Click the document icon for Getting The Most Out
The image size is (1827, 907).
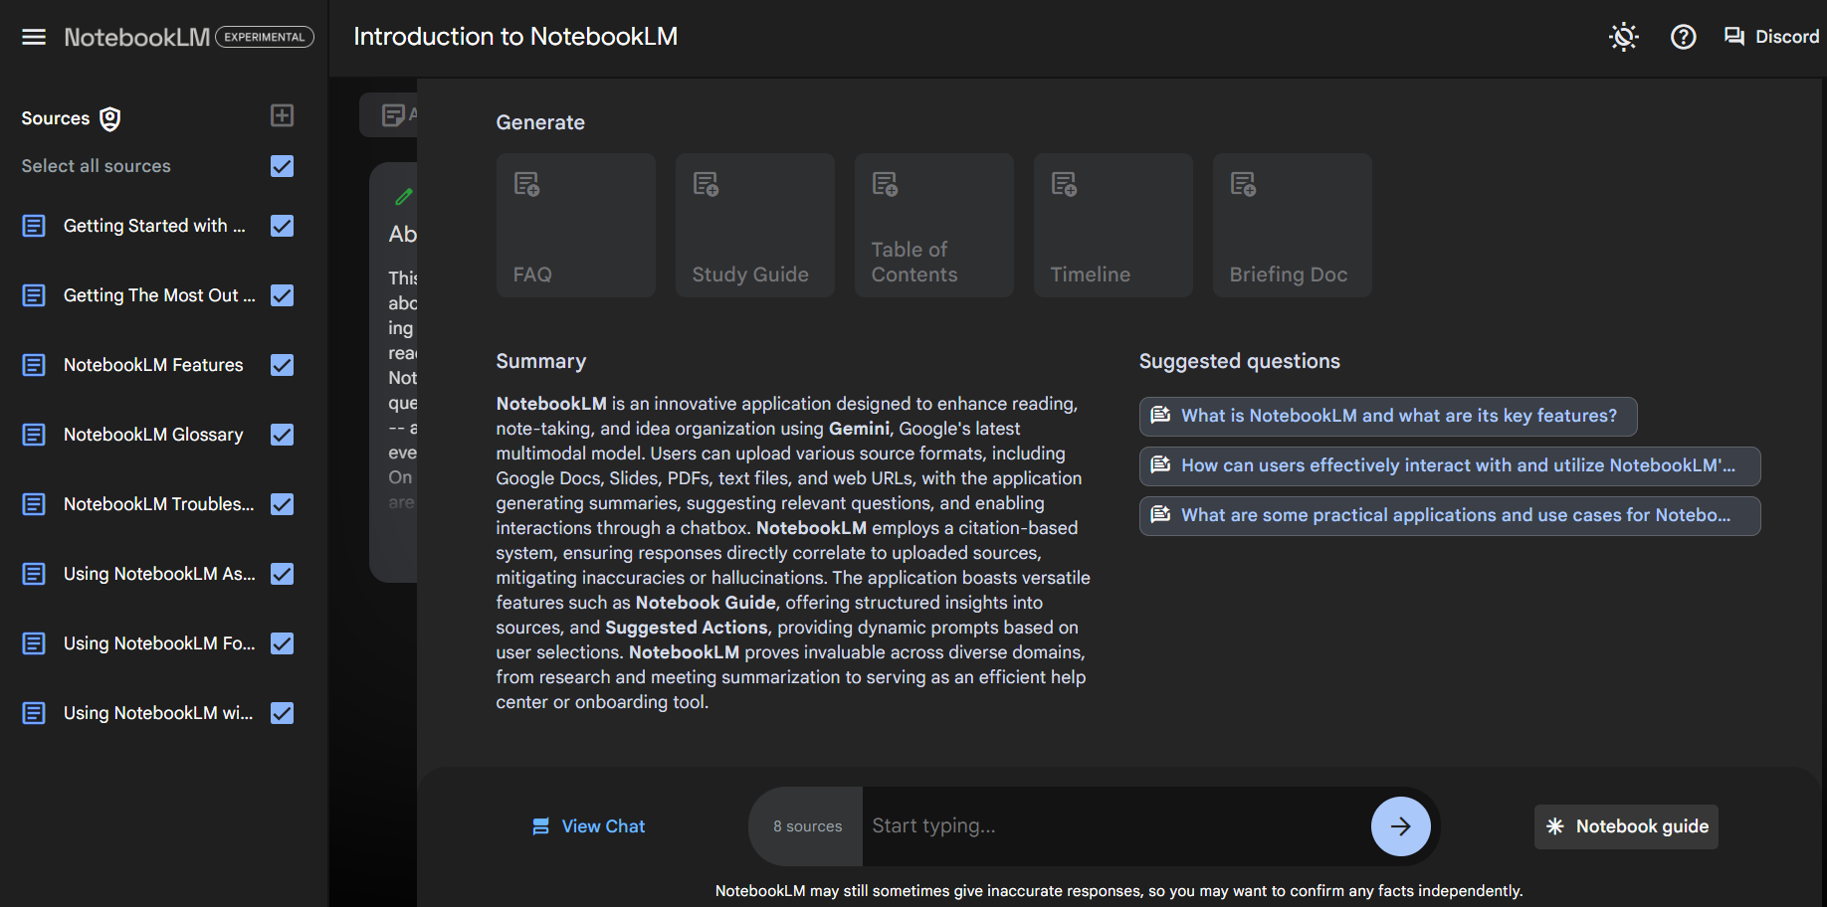[34, 295]
